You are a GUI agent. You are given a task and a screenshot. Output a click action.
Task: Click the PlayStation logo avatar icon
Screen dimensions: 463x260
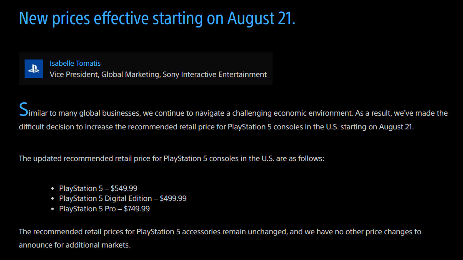pos(34,69)
